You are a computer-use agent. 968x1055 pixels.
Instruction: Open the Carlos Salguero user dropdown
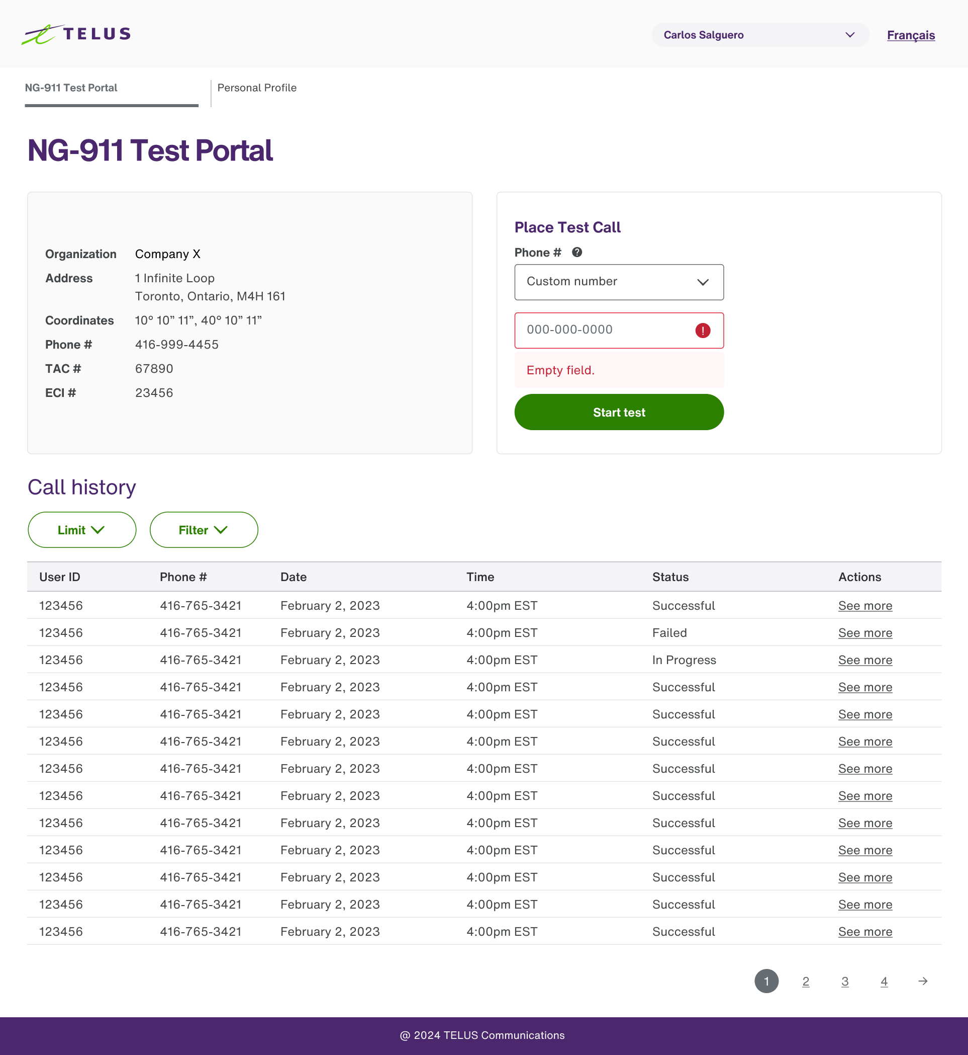[x=759, y=35]
